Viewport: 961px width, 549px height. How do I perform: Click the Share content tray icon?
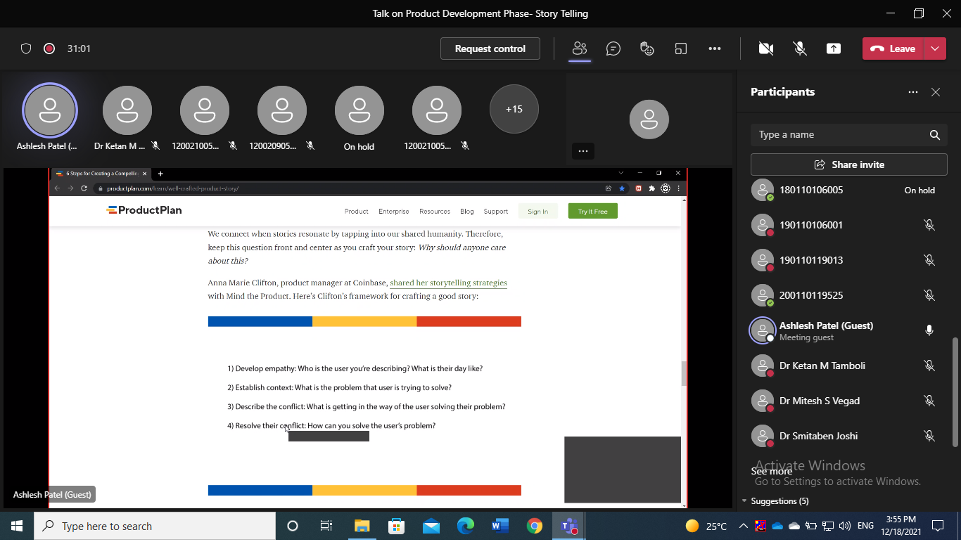pyautogui.click(x=834, y=49)
